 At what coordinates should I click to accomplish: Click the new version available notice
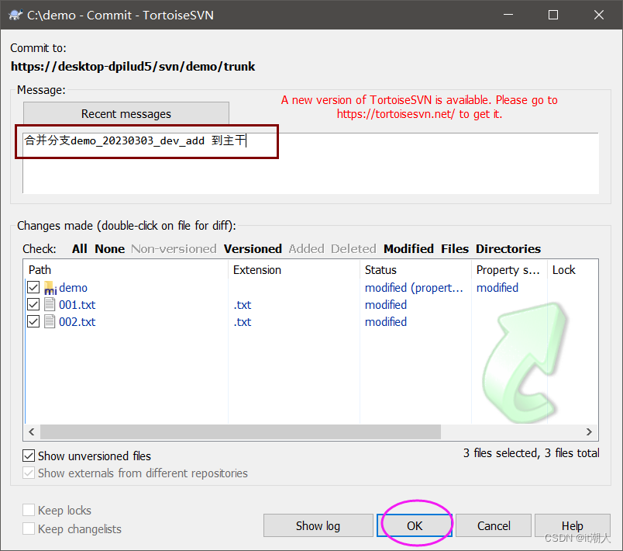click(x=419, y=106)
